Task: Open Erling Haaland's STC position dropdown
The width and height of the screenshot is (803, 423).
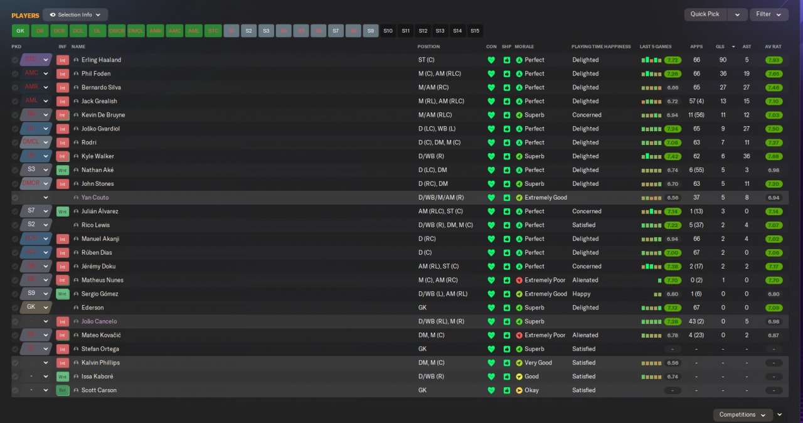Action: click(36, 60)
